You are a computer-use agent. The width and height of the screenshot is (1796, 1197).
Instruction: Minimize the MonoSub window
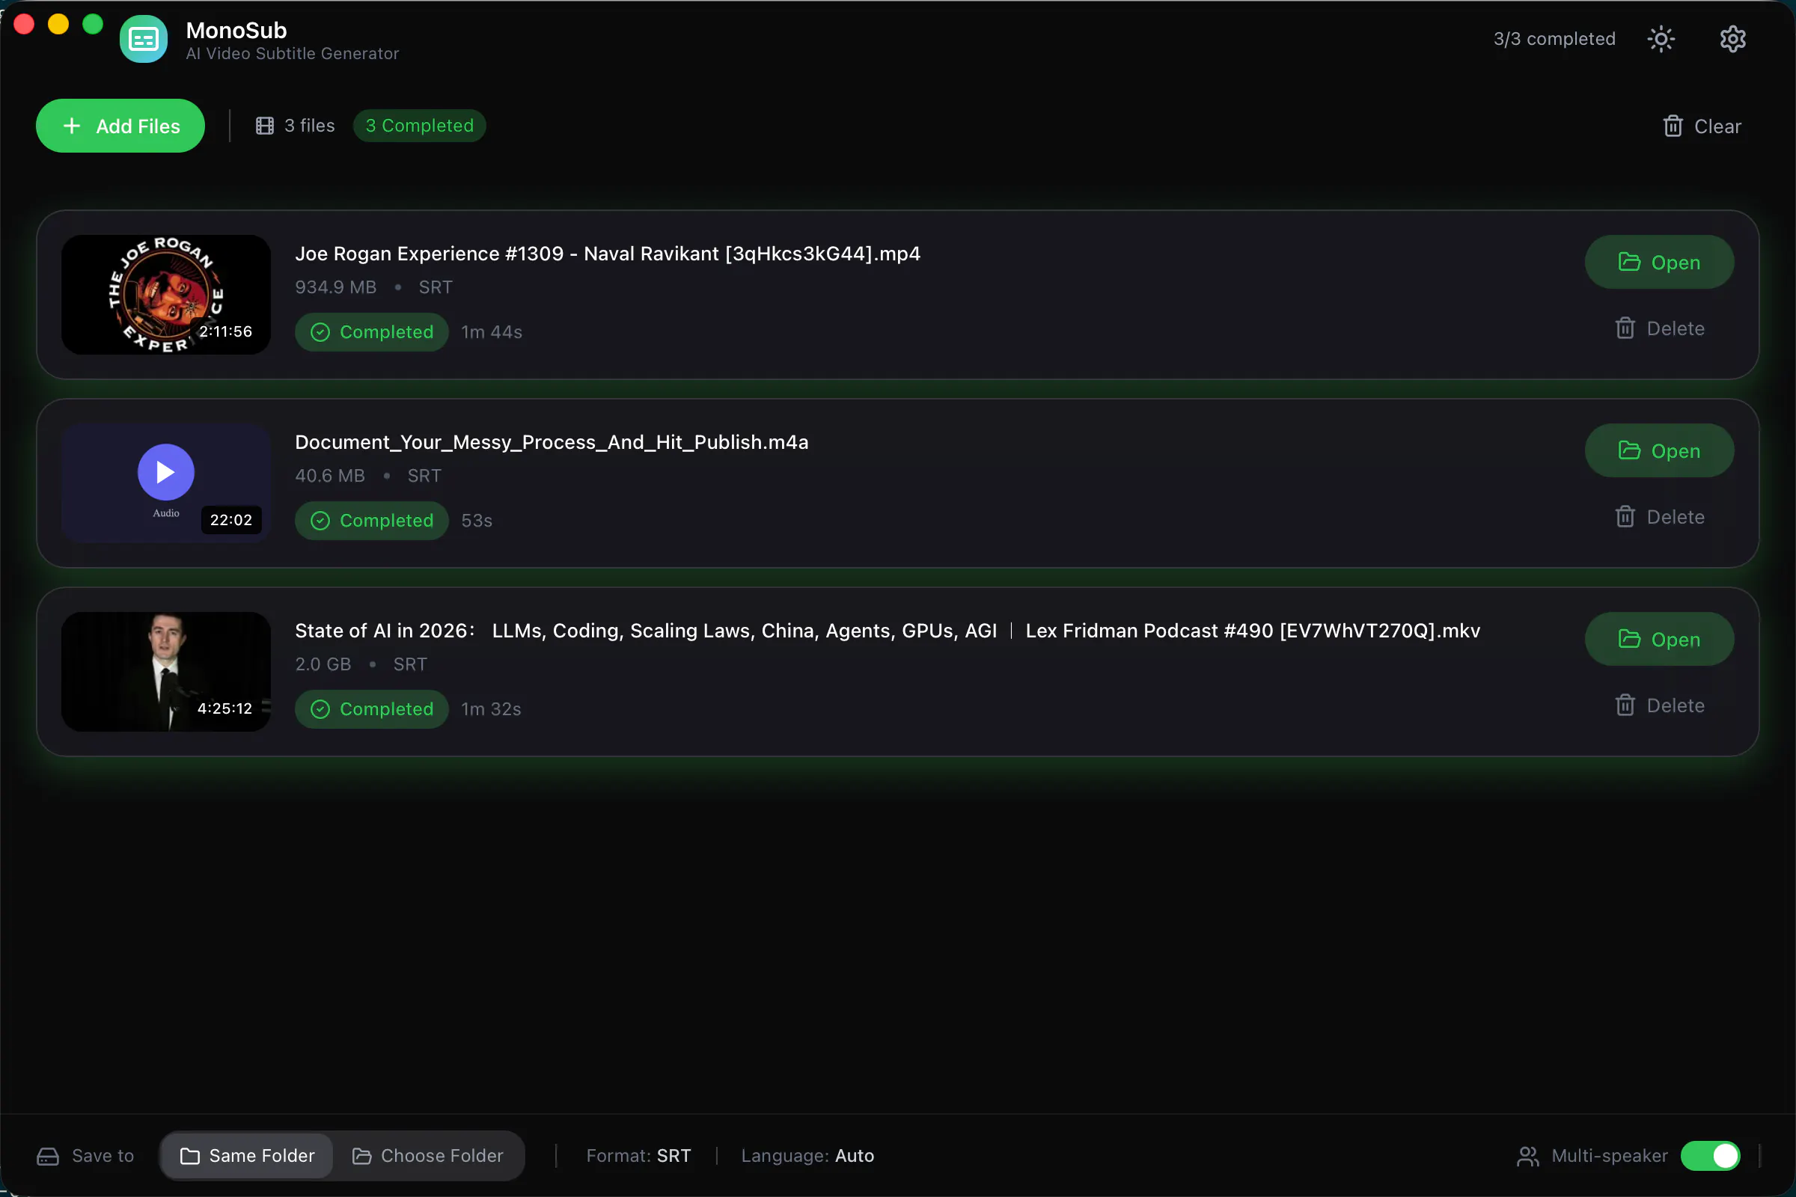click(59, 24)
